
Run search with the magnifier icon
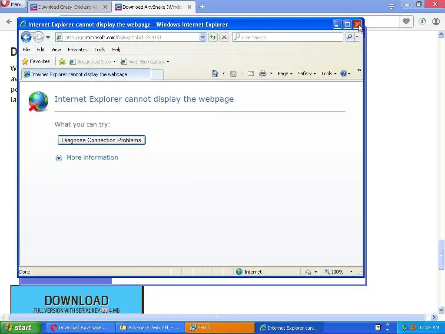[350, 37]
